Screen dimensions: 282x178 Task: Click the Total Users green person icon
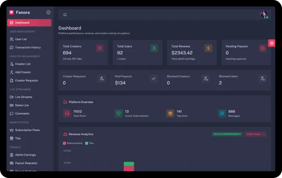pyautogui.click(x=154, y=48)
